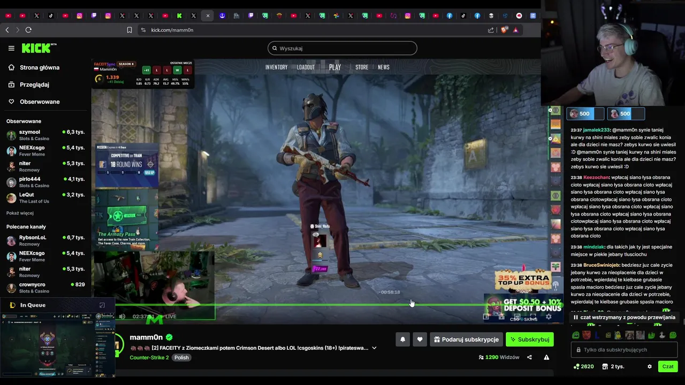Mute the stream with the volume icon

pos(122,317)
